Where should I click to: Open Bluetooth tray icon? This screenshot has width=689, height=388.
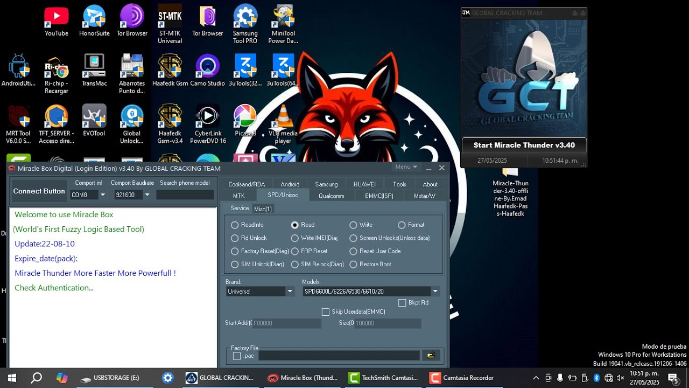596,378
